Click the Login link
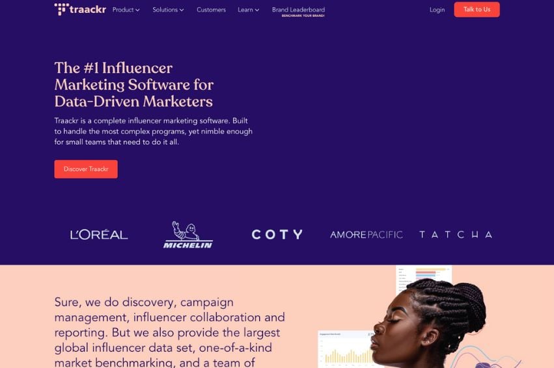The height and width of the screenshot is (368, 554). point(437,10)
